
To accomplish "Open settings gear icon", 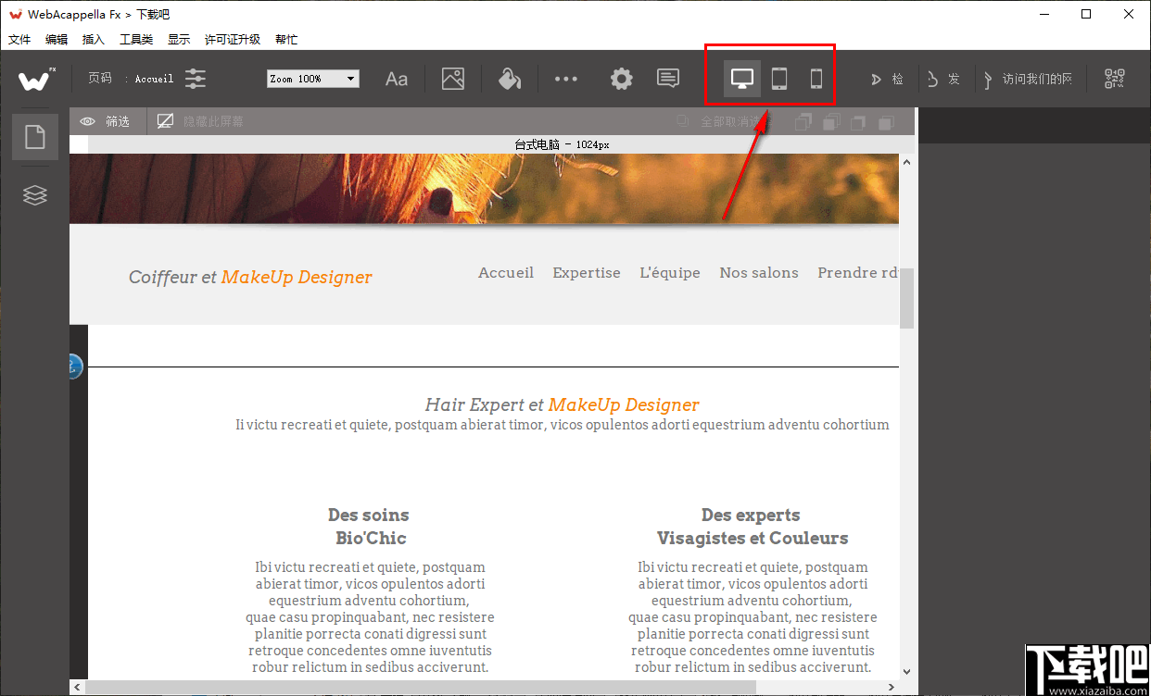I will click(x=622, y=79).
